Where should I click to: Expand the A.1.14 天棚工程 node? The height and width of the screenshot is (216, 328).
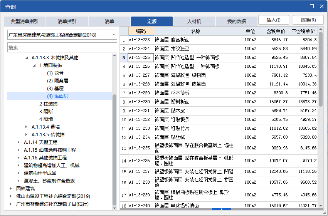[19, 142]
